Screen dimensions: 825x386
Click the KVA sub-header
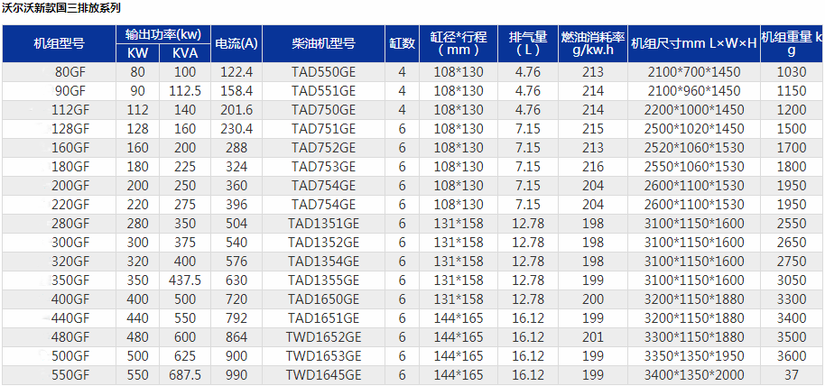click(x=185, y=53)
